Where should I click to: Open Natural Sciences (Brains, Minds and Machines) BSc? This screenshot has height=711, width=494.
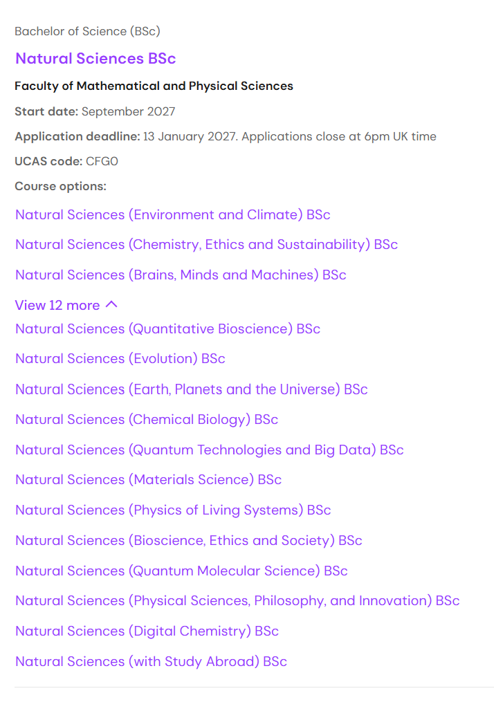point(181,275)
